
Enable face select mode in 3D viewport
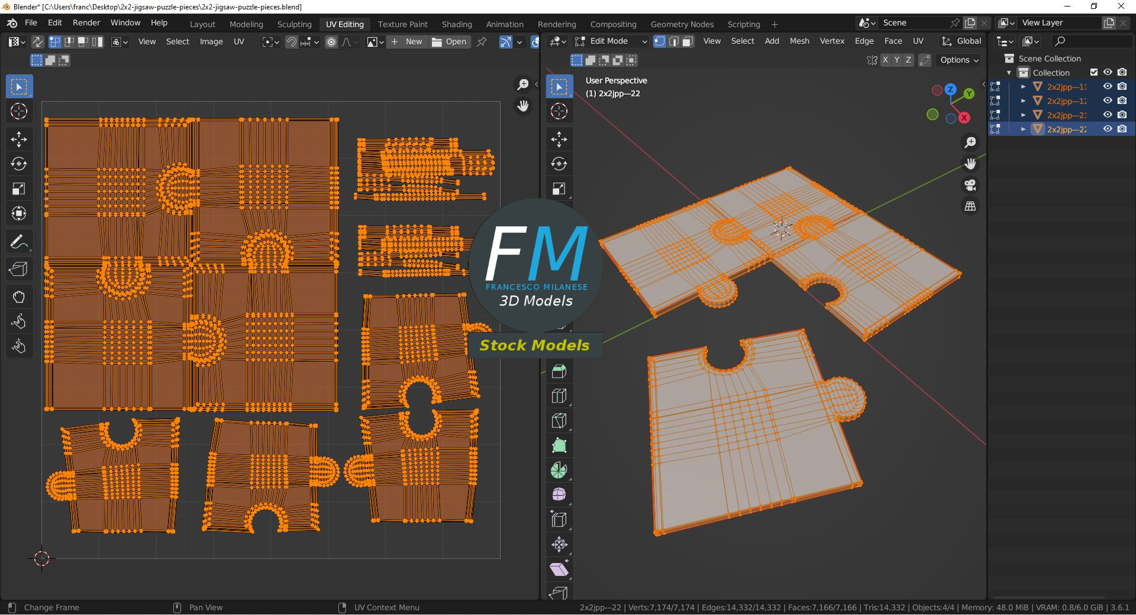click(x=688, y=41)
